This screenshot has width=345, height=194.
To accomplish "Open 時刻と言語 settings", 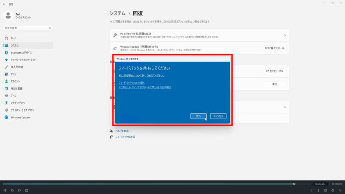I will coord(16,88).
